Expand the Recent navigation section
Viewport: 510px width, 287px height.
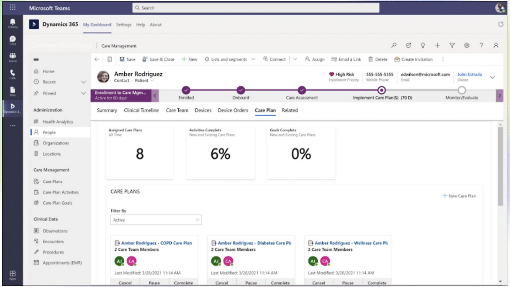[83, 82]
